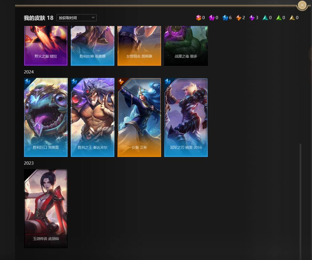Open the 女皇 艾希 skin card
The height and width of the screenshot is (260, 312).
pos(139,117)
